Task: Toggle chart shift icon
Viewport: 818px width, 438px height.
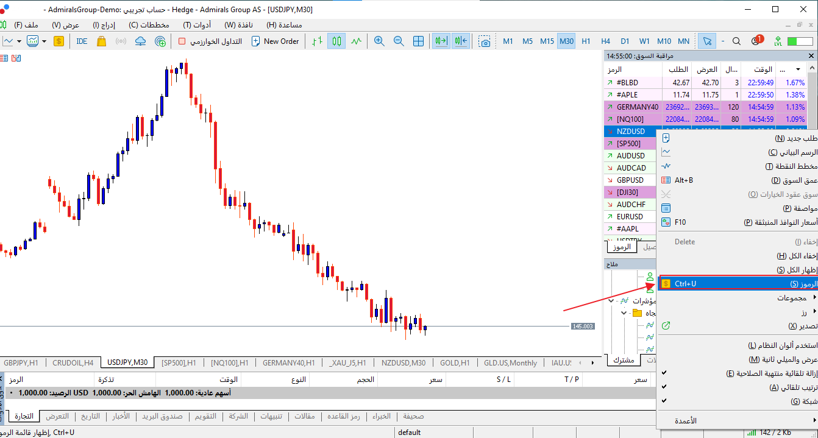Action: pyautogui.click(x=461, y=41)
